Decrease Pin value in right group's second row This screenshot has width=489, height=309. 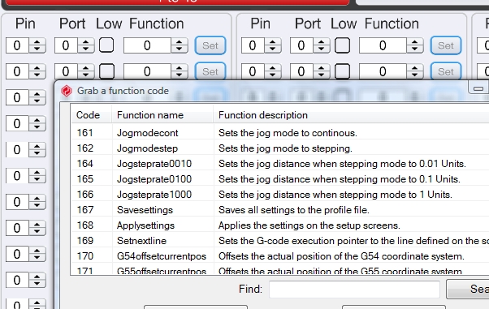(x=273, y=75)
